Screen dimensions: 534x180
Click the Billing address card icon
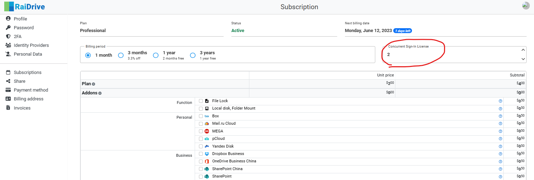[8, 99]
